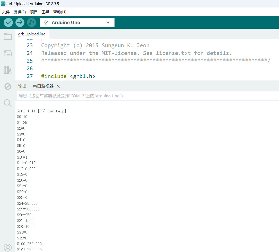Click the $25=500.000 setting line

(28, 209)
